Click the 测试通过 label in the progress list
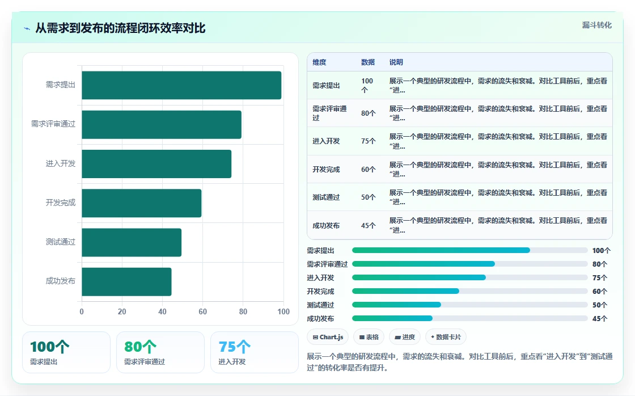This screenshot has width=635, height=396. (x=320, y=305)
